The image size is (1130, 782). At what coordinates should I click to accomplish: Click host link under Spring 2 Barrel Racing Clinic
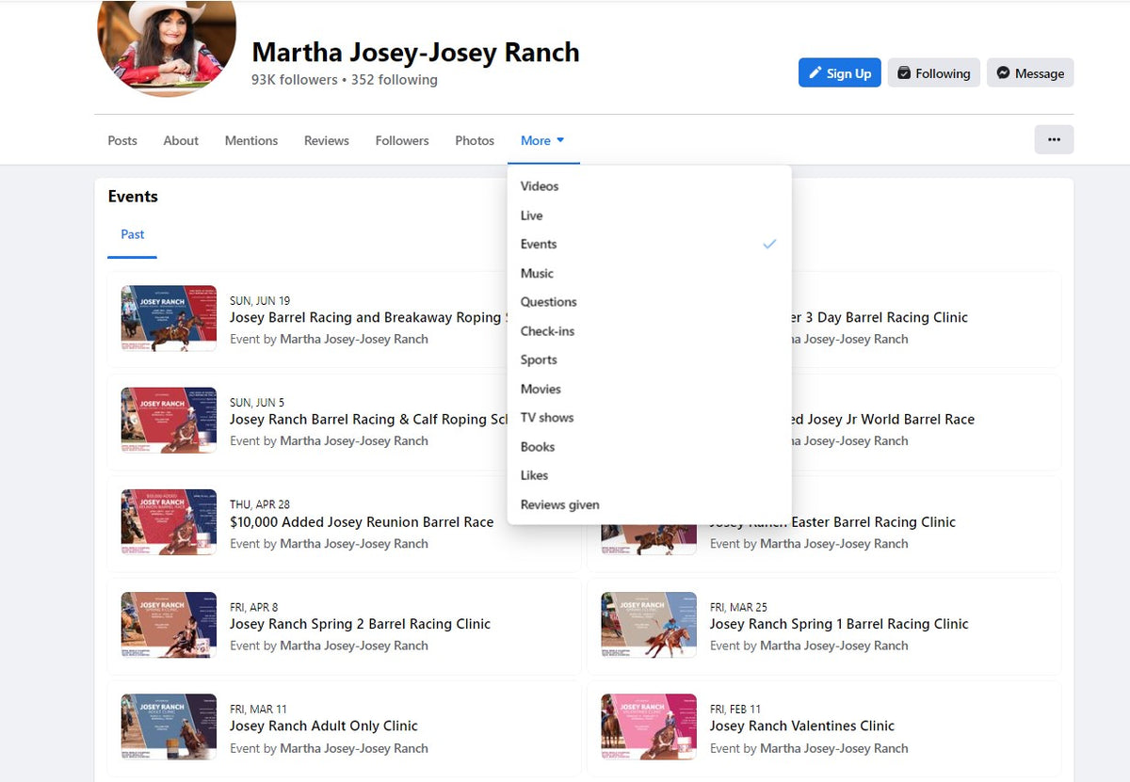[x=354, y=646]
